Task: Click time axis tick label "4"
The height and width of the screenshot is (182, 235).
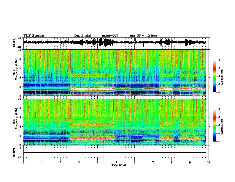Action: coord(97,162)
